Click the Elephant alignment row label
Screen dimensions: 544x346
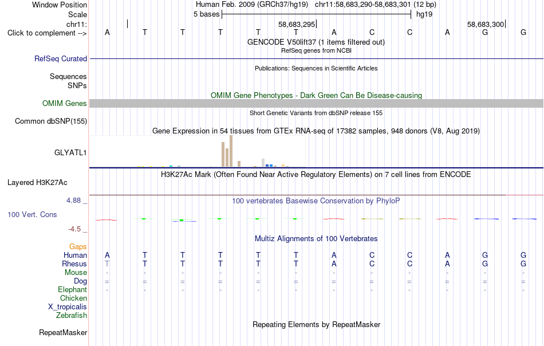[x=72, y=289]
